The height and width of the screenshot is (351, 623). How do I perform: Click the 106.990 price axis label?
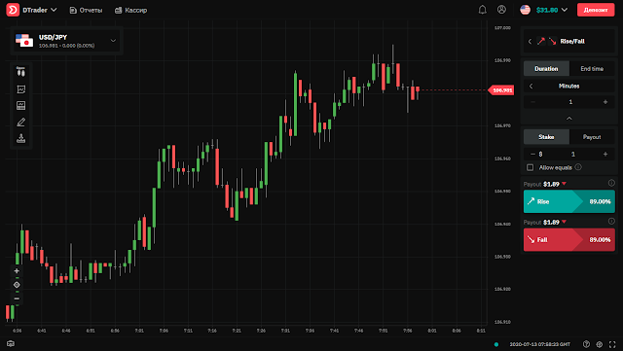coord(502,60)
